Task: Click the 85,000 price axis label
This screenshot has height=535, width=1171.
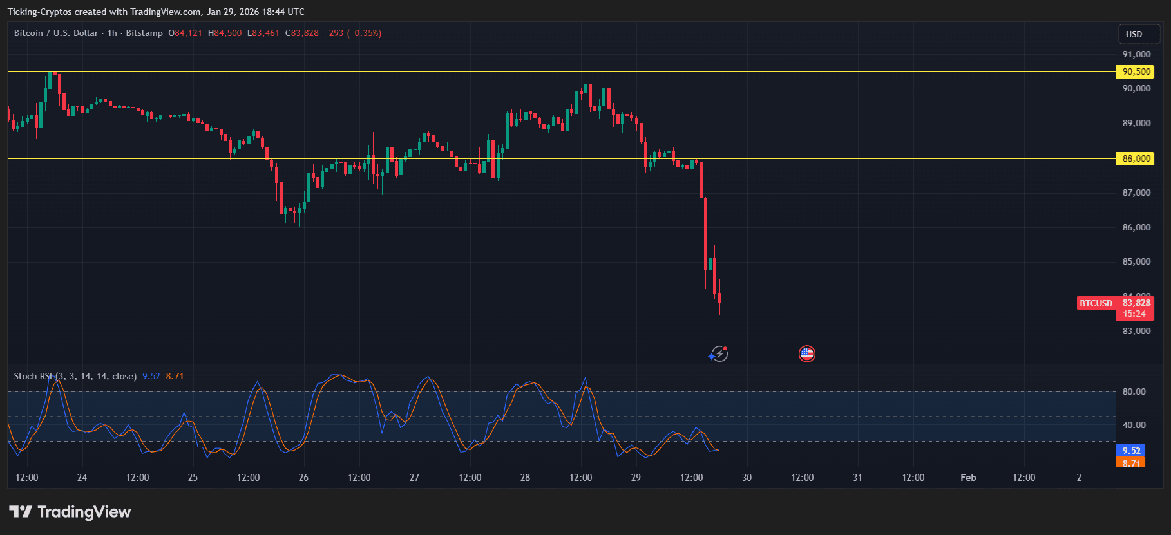Action: 1136,261
